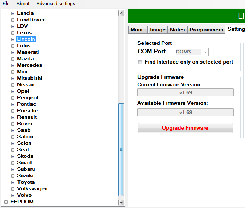Click the Upgrade Firmware button
This screenshot has width=246, height=208.
(x=185, y=128)
